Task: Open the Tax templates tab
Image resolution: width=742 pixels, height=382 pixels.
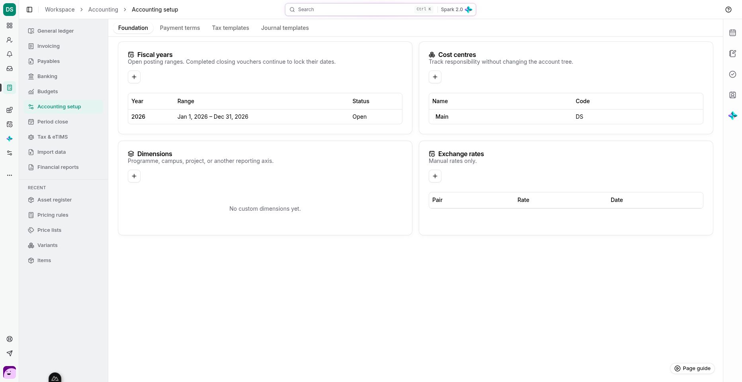Action: 230,28
